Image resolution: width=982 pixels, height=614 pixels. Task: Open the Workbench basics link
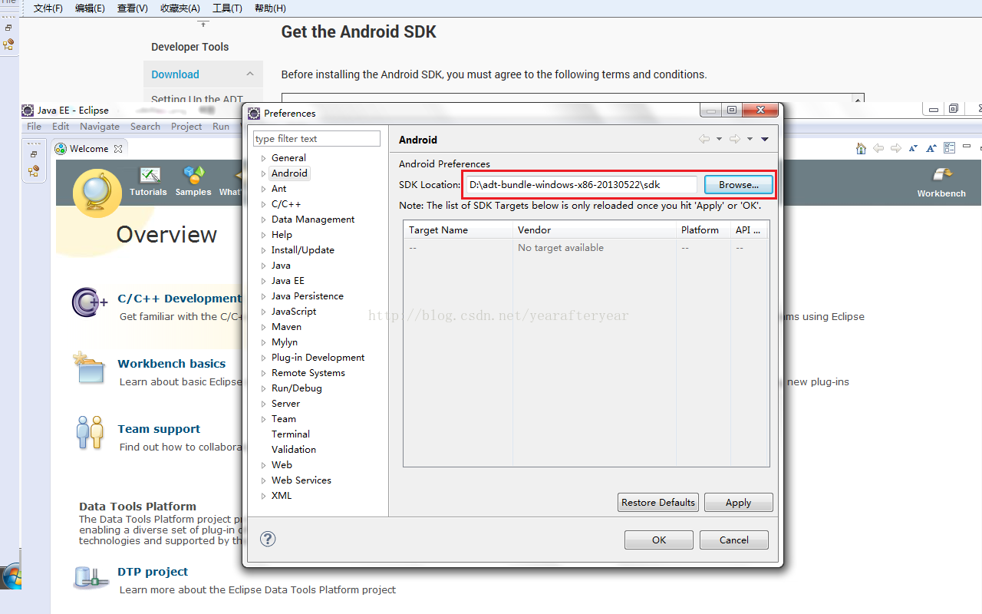point(172,364)
